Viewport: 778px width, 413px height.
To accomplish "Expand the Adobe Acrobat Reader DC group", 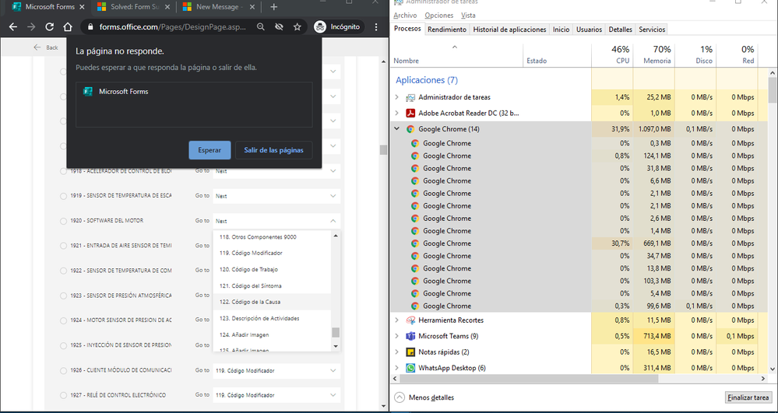I will [396, 113].
